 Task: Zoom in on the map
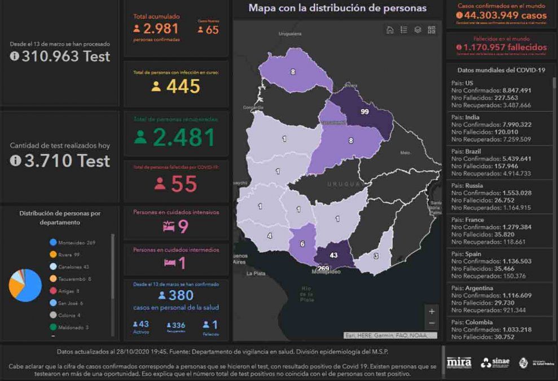pos(432,311)
